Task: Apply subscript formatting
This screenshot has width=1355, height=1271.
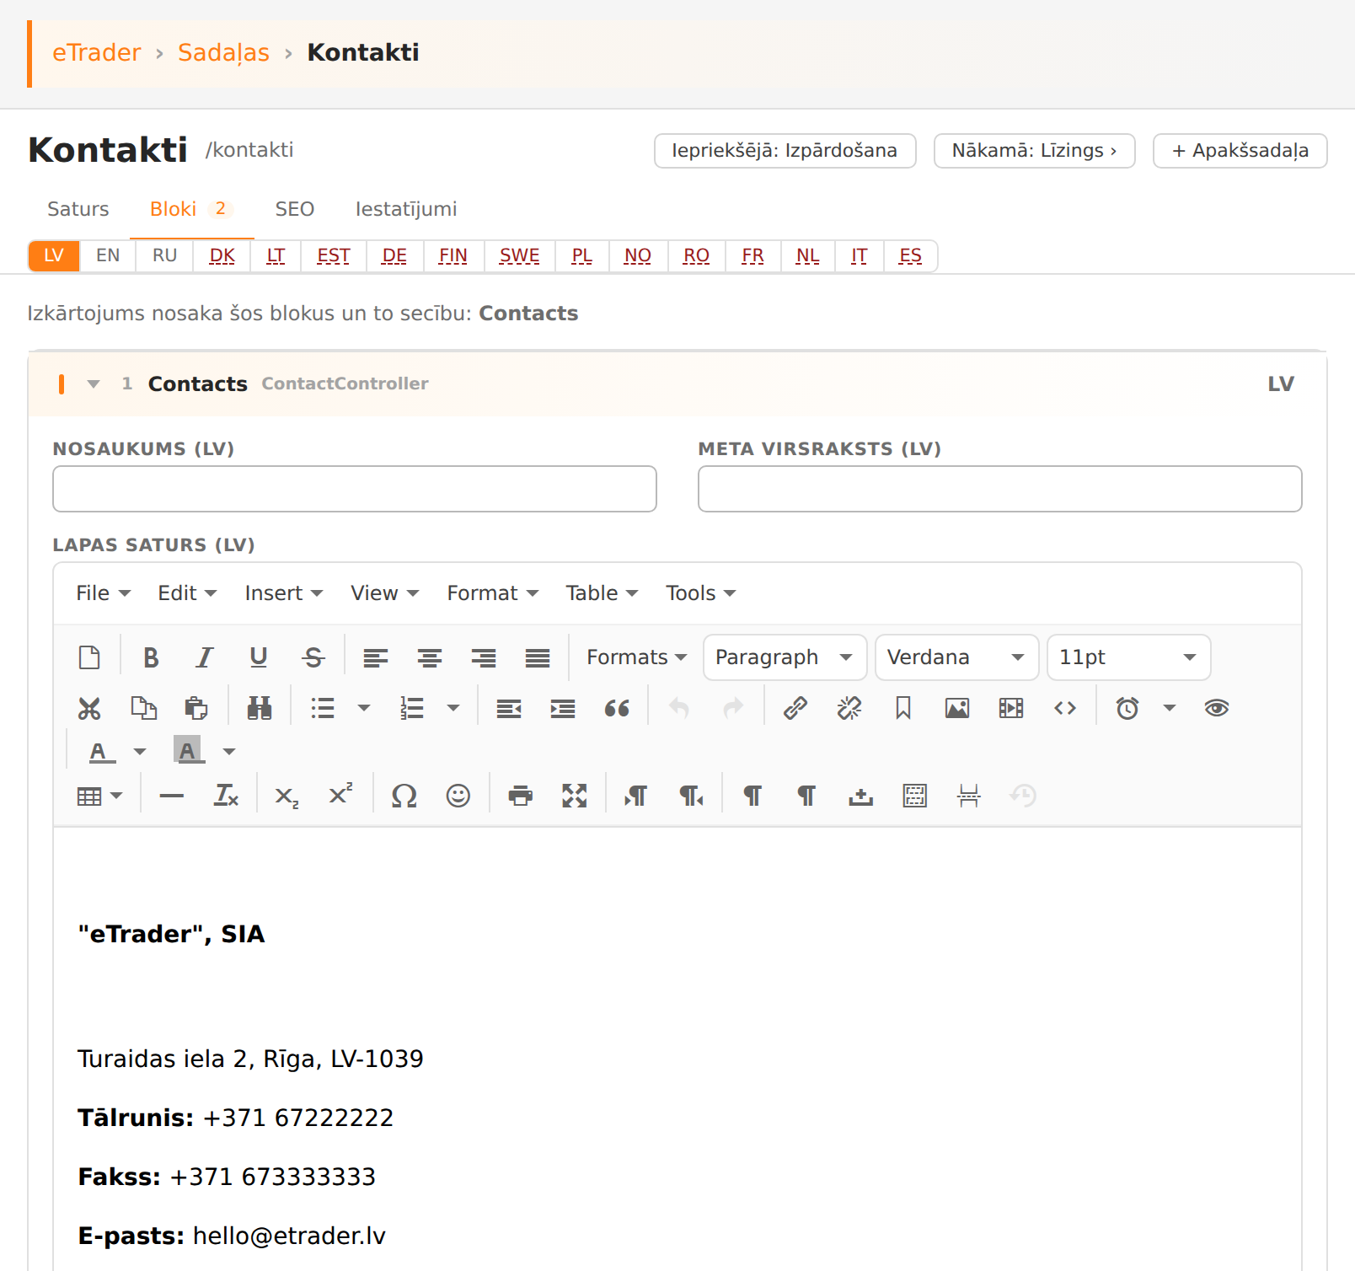Action: tap(287, 796)
